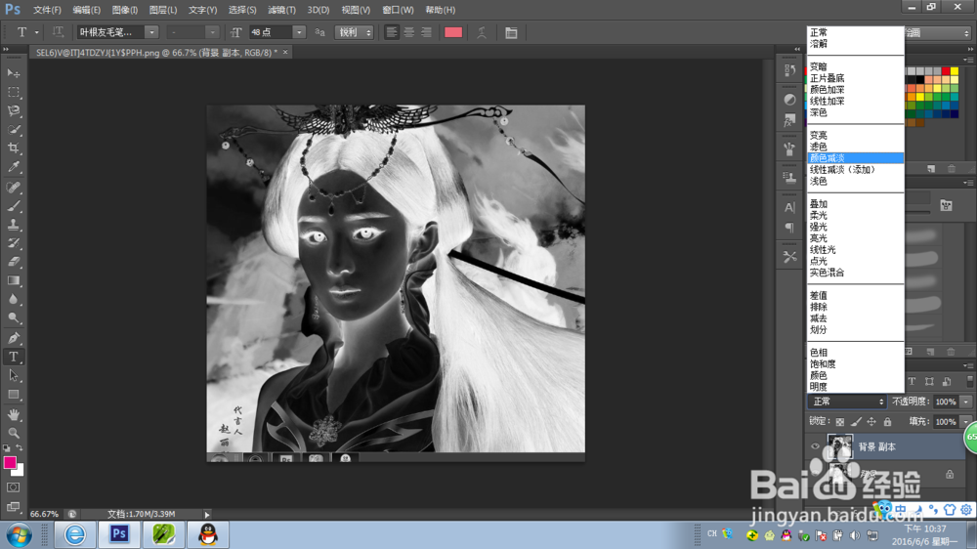977x549 pixels.
Task: Open the 文件(F) menu
Action: tap(47, 10)
